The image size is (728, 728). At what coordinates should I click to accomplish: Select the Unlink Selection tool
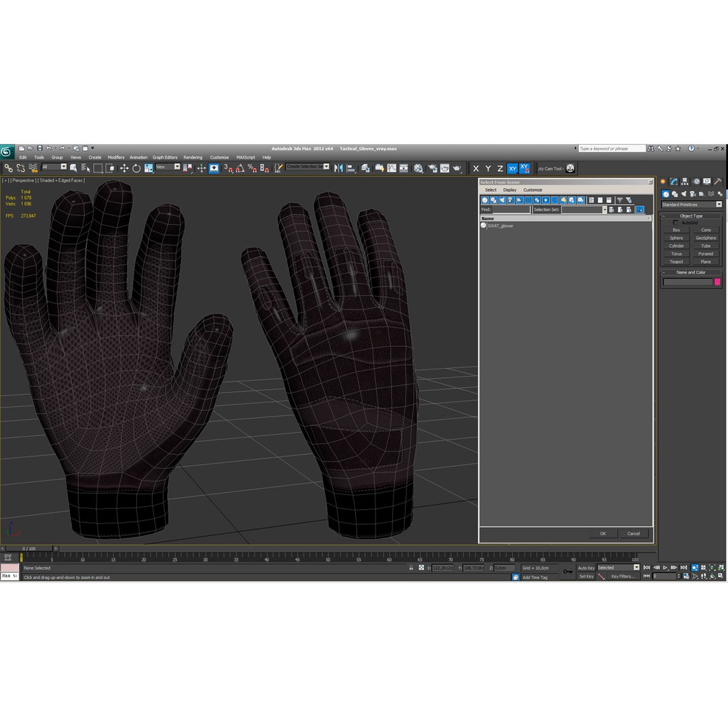pos(20,168)
